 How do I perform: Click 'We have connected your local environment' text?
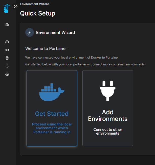pyautogui.click(x=72, y=58)
